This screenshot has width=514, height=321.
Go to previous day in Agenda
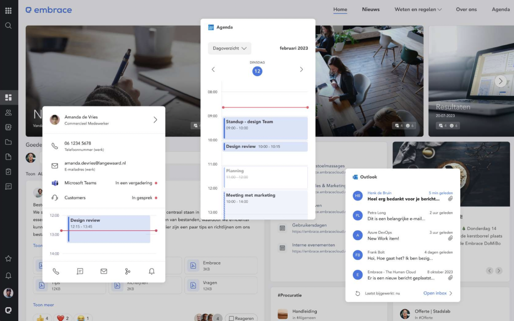tap(213, 70)
